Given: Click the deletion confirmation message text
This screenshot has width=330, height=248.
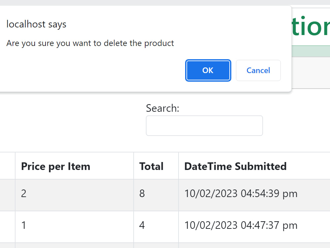Looking at the screenshot, I should (90, 43).
